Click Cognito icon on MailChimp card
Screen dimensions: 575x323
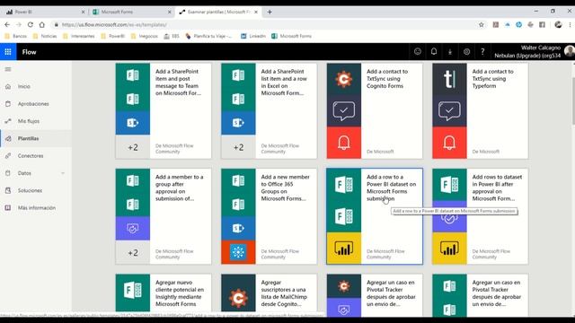pyautogui.click(x=238, y=298)
